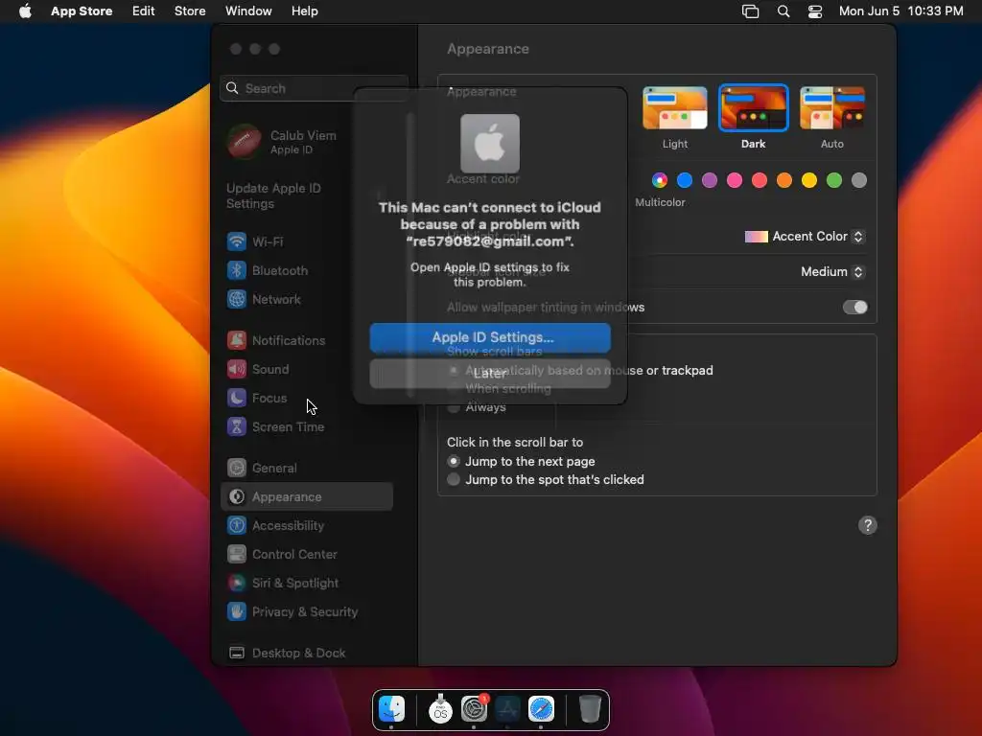Click the menu bar date and time
Screen dimensions: 982x736
click(x=900, y=11)
